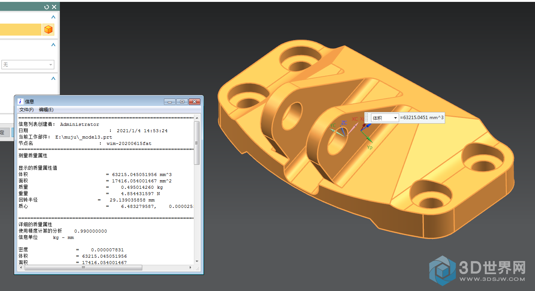Click the 重量 4.854431597 N line
535x291 pixels.
point(89,194)
